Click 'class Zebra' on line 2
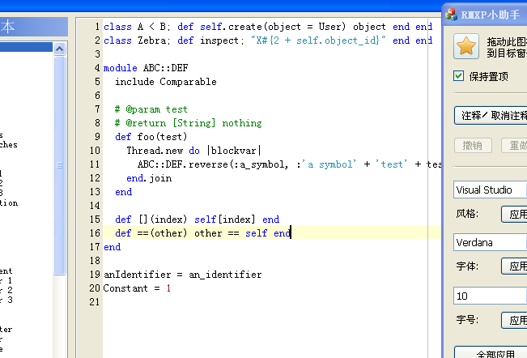The image size is (527, 358). point(134,40)
